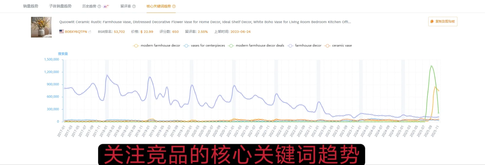Toggle the farmhouse decor legend series

coord(304,46)
